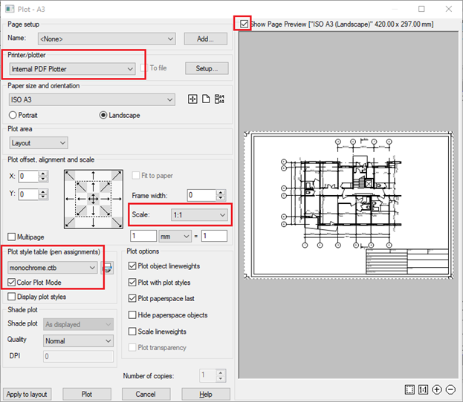Click the blank page paper icon
The image size is (463, 402).
click(206, 99)
